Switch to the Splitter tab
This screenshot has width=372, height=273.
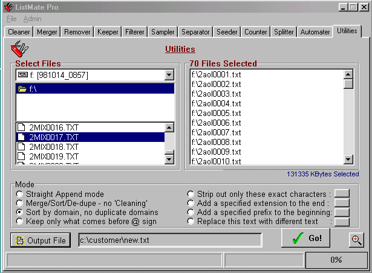tap(284, 32)
